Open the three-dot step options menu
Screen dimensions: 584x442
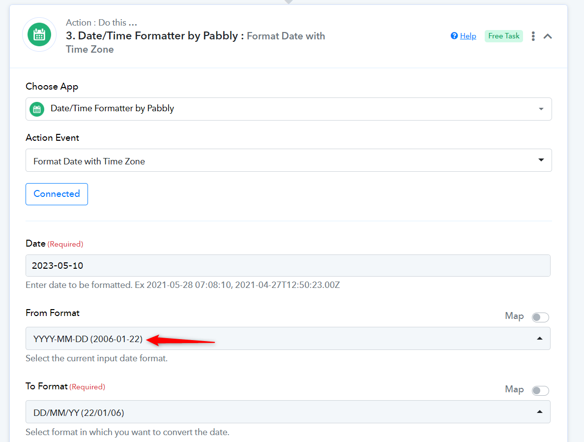533,36
